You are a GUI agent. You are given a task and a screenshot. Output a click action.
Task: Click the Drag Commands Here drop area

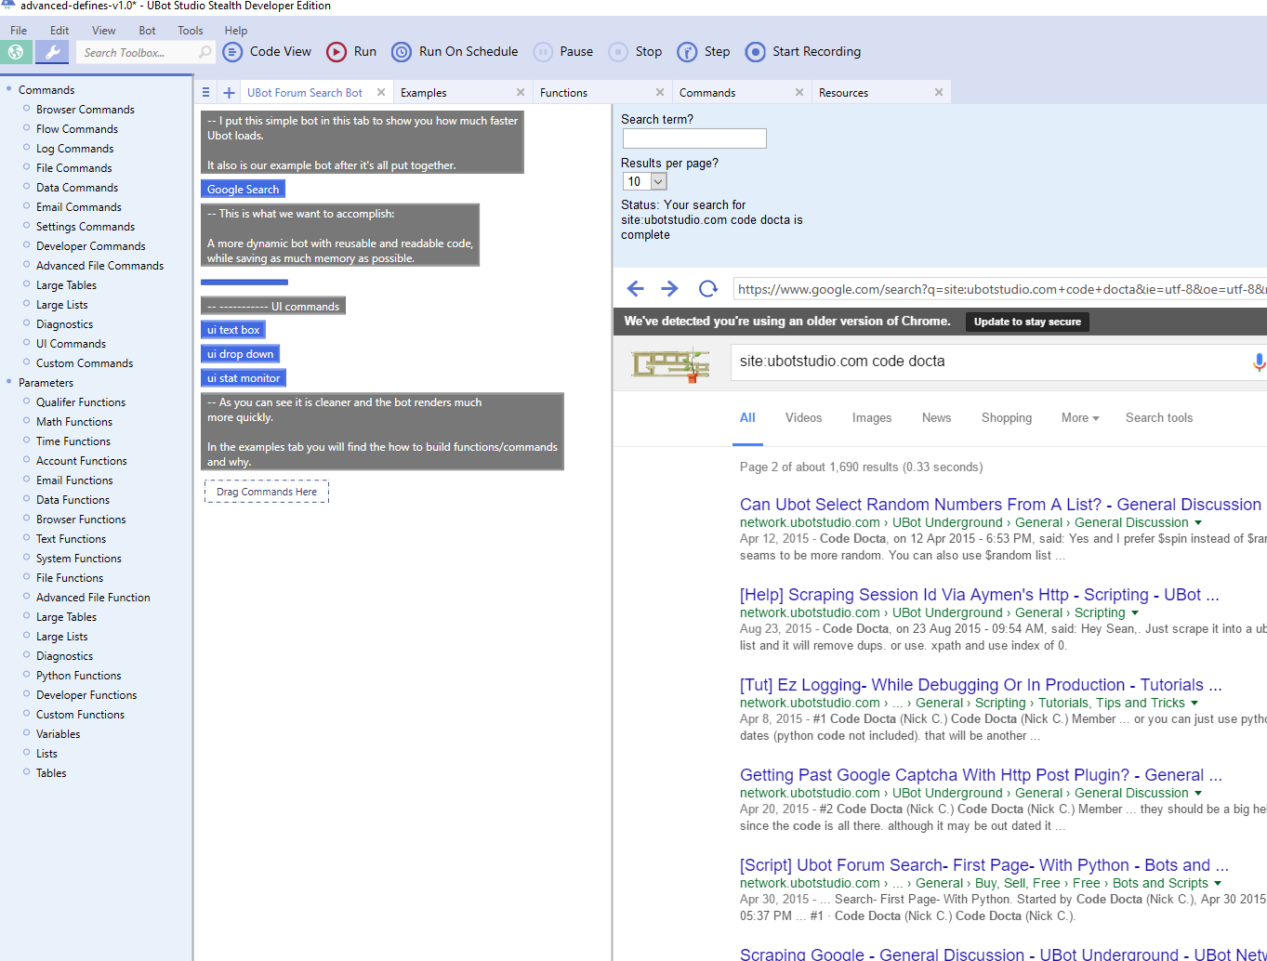[x=267, y=492]
